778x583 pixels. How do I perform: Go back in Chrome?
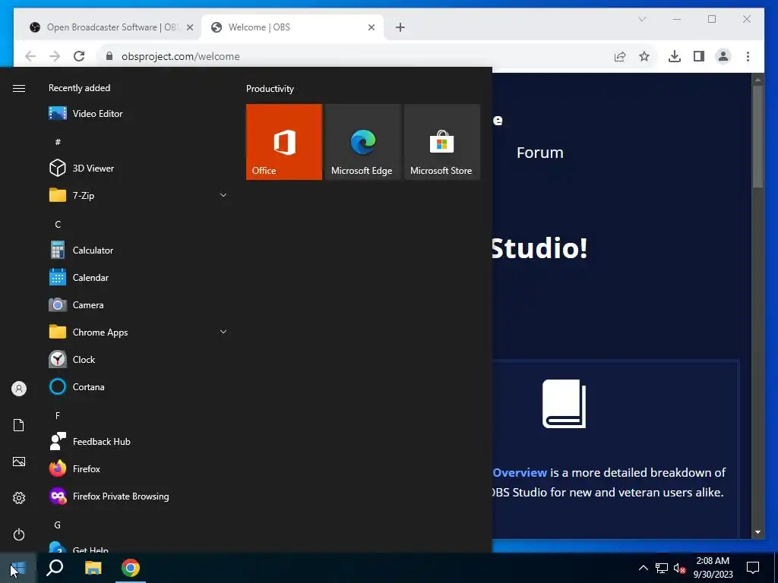pyautogui.click(x=30, y=56)
